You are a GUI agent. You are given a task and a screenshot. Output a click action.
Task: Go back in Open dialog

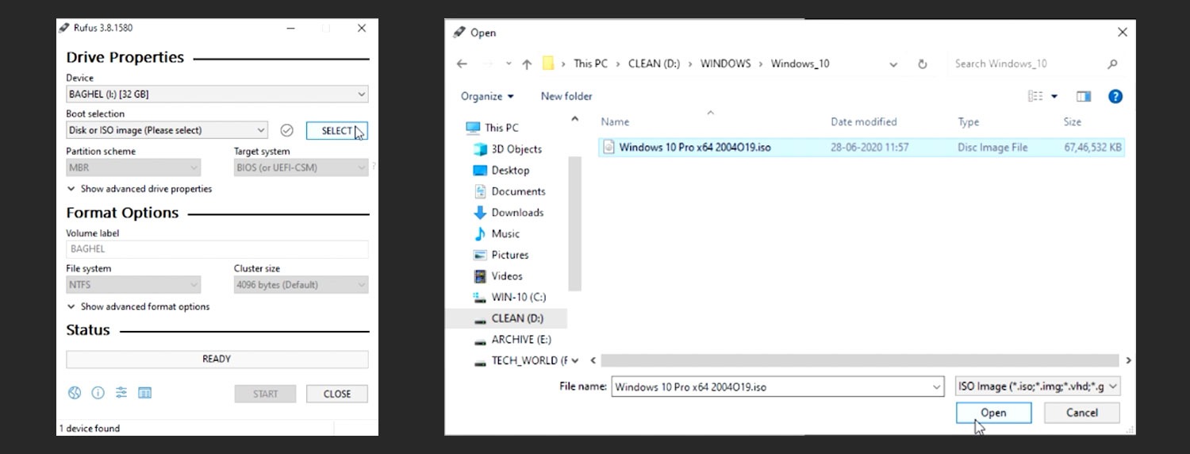463,63
